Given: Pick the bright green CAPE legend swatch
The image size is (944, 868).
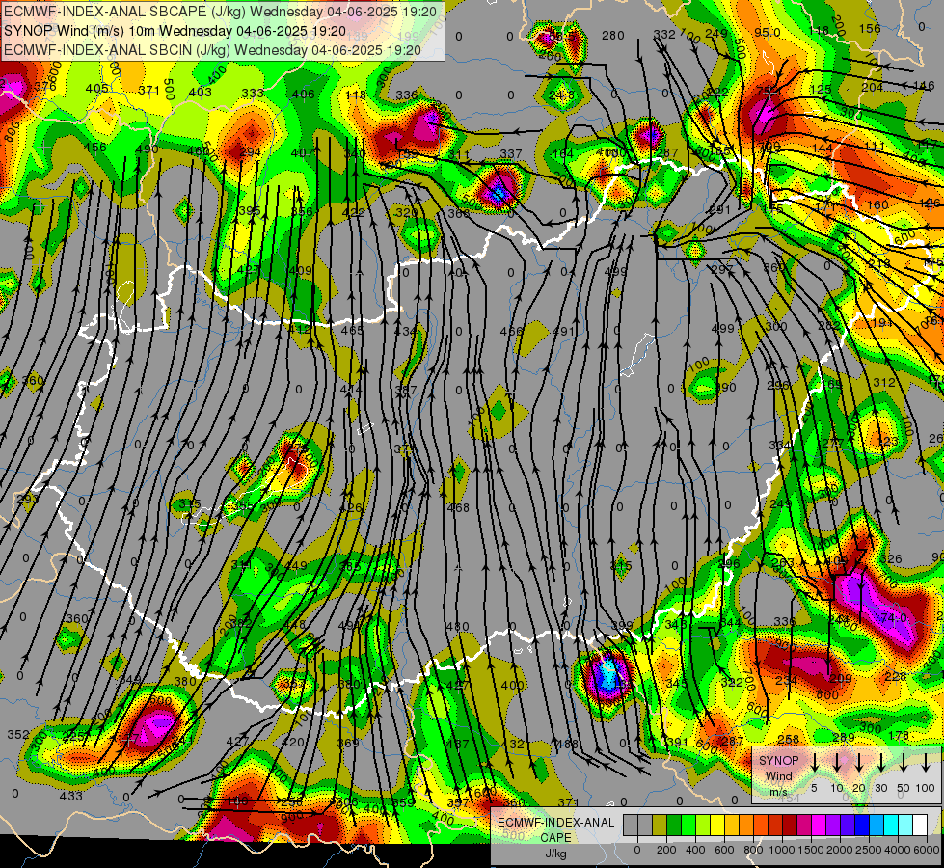Looking at the screenshot, I should click(688, 825).
